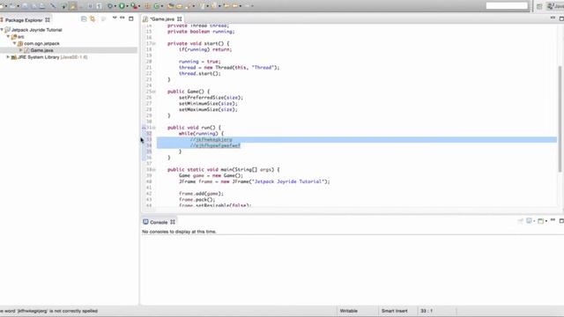Click the New file wizard icon
Screen dimensions: 564x317
(x=2, y=6)
